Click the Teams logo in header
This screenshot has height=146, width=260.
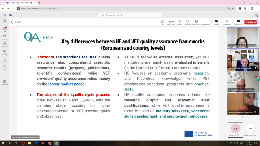pyautogui.click(x=11, y=15)
